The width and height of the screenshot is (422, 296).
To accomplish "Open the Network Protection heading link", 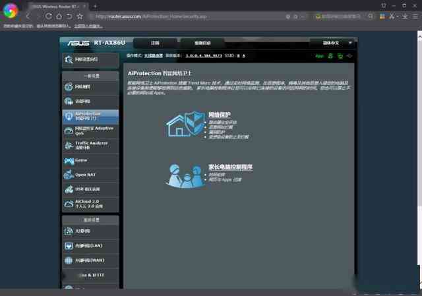I will coord(220,115).
